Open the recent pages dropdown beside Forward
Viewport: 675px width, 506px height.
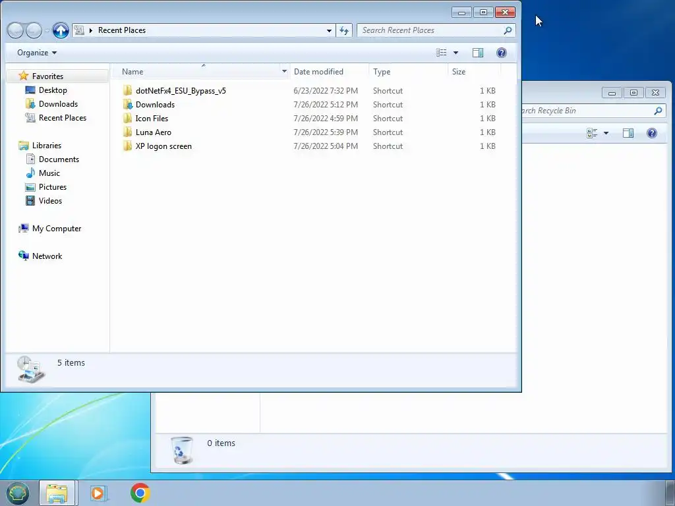47,30
